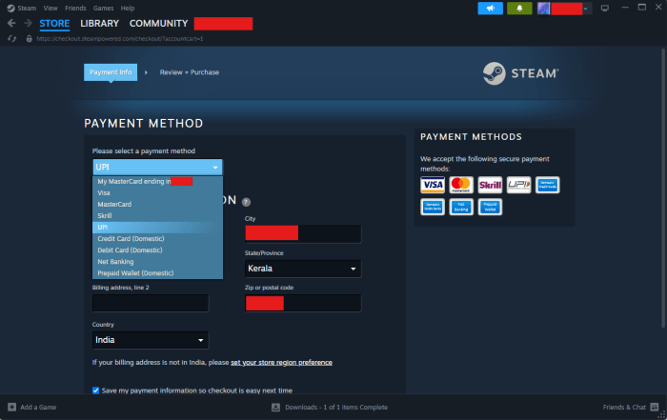Click the Add a Game plus icon
This screenshot has height=420, width=667.
pos(11,407)
